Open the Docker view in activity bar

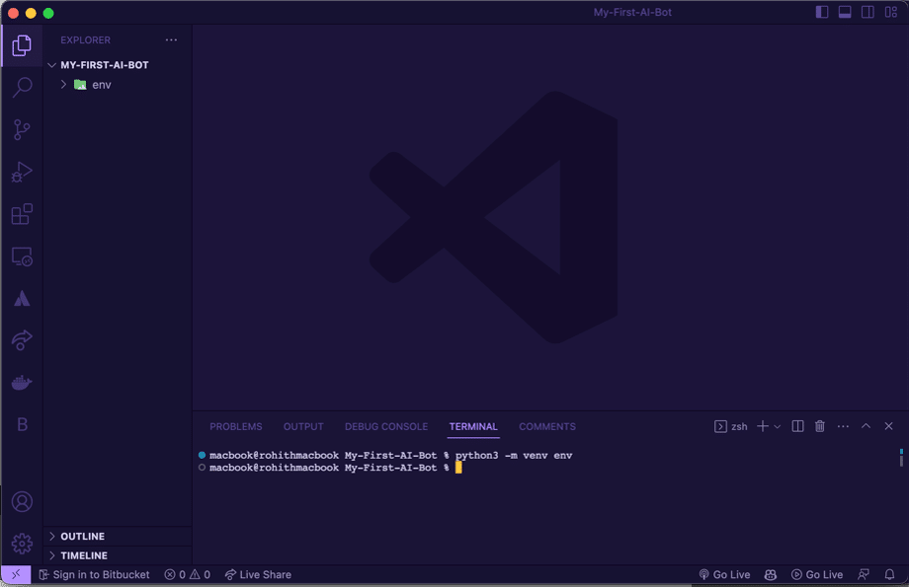[22, 383]
